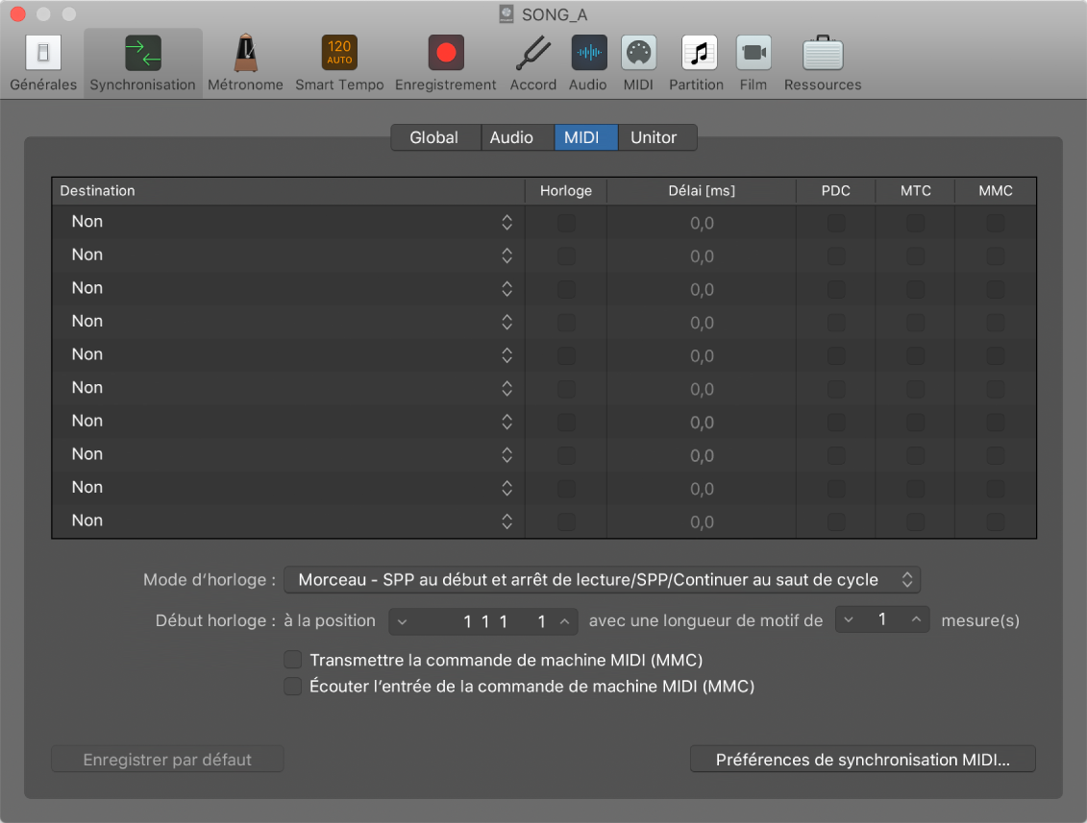Enable Écouter l'entrée de la commande MMC checkbox
This screenshot has width=1087, height=823.
coord(293,687)
